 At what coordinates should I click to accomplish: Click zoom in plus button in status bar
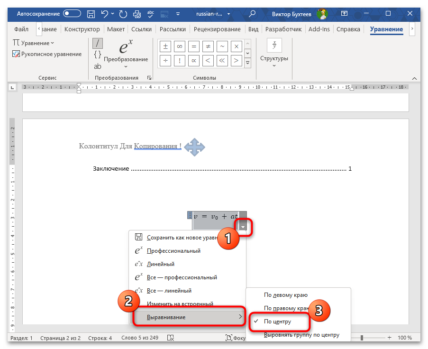pyautogui.click(x=390, y=338)
